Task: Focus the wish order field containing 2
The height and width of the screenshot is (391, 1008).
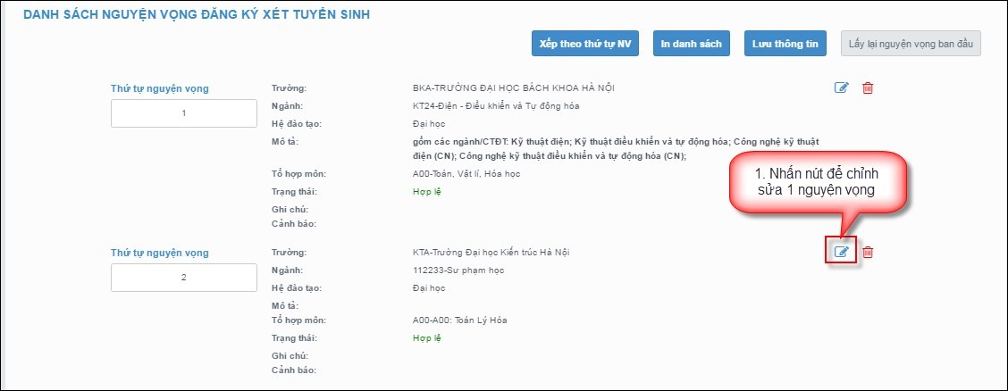Action: (184, 278)
